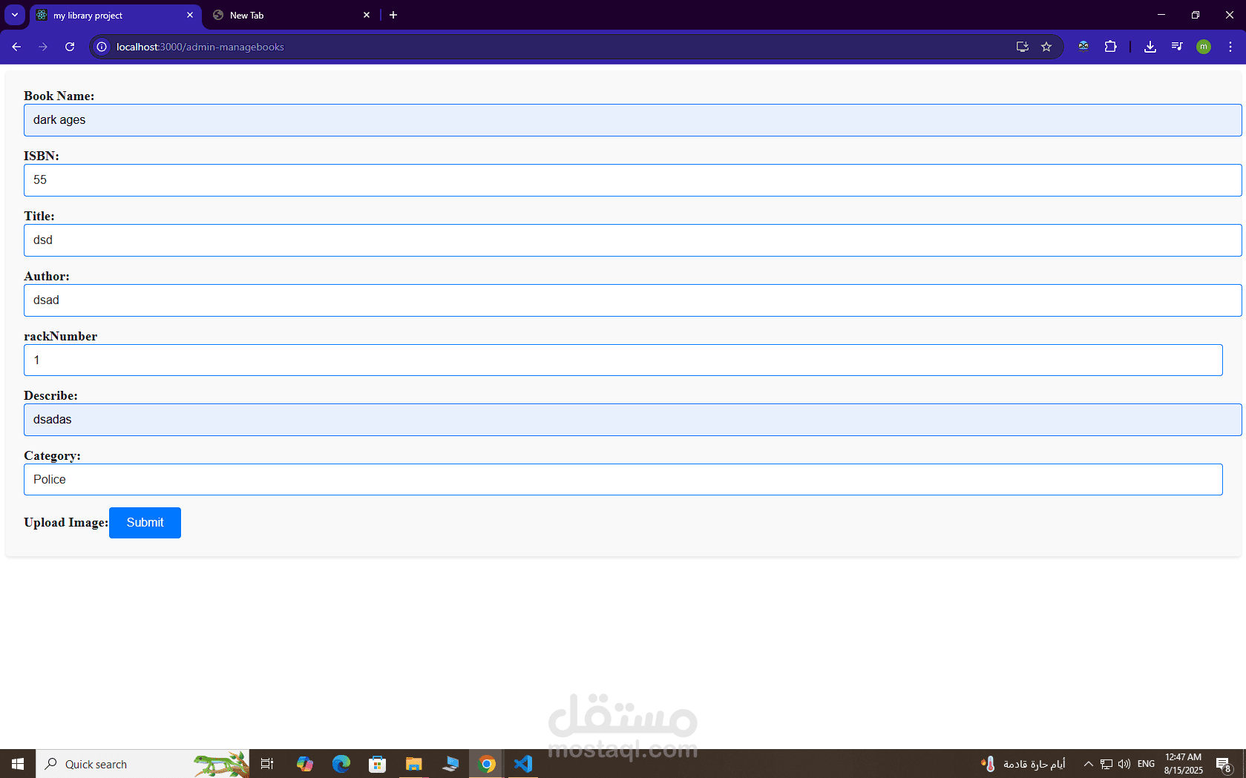
Task: Open the green profile avatar
Action: click(x=1204, y=47)
